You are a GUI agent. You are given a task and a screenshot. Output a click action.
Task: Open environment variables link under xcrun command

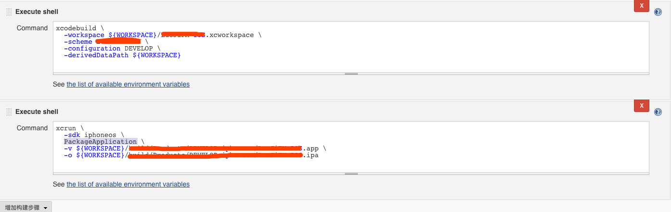128,184
